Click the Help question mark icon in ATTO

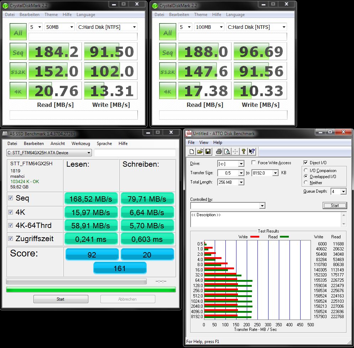click(x=243, y=151)
